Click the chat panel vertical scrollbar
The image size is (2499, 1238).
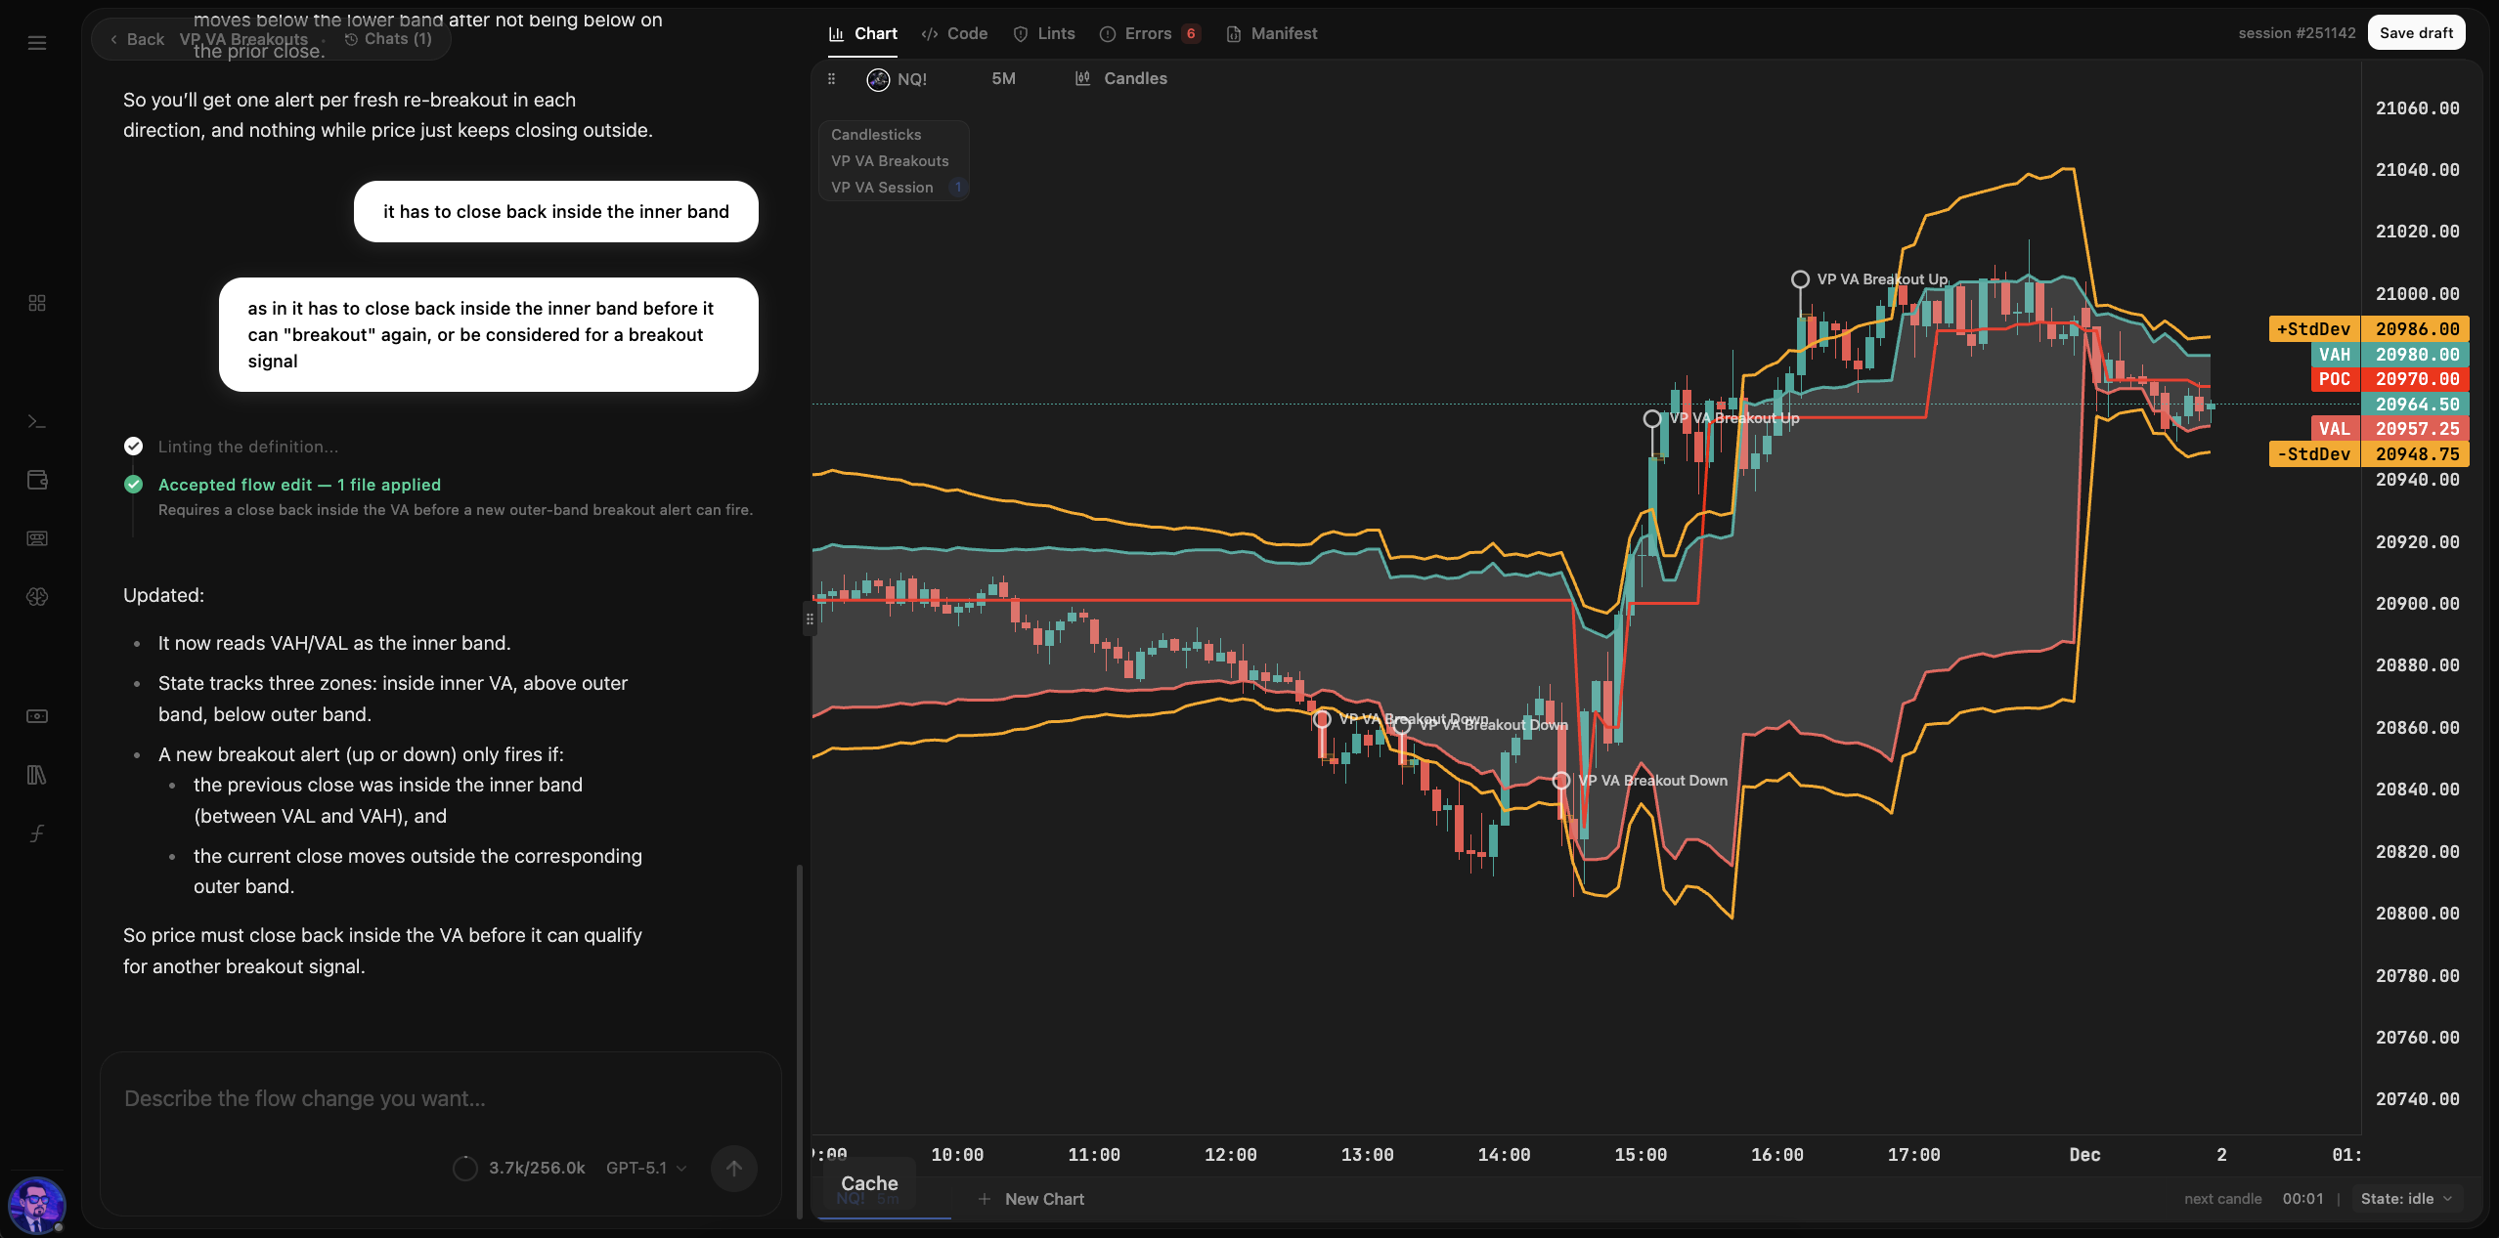coord(800,1041)
